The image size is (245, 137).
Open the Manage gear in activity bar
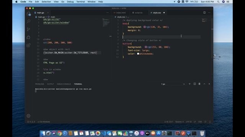click(28, 116)
